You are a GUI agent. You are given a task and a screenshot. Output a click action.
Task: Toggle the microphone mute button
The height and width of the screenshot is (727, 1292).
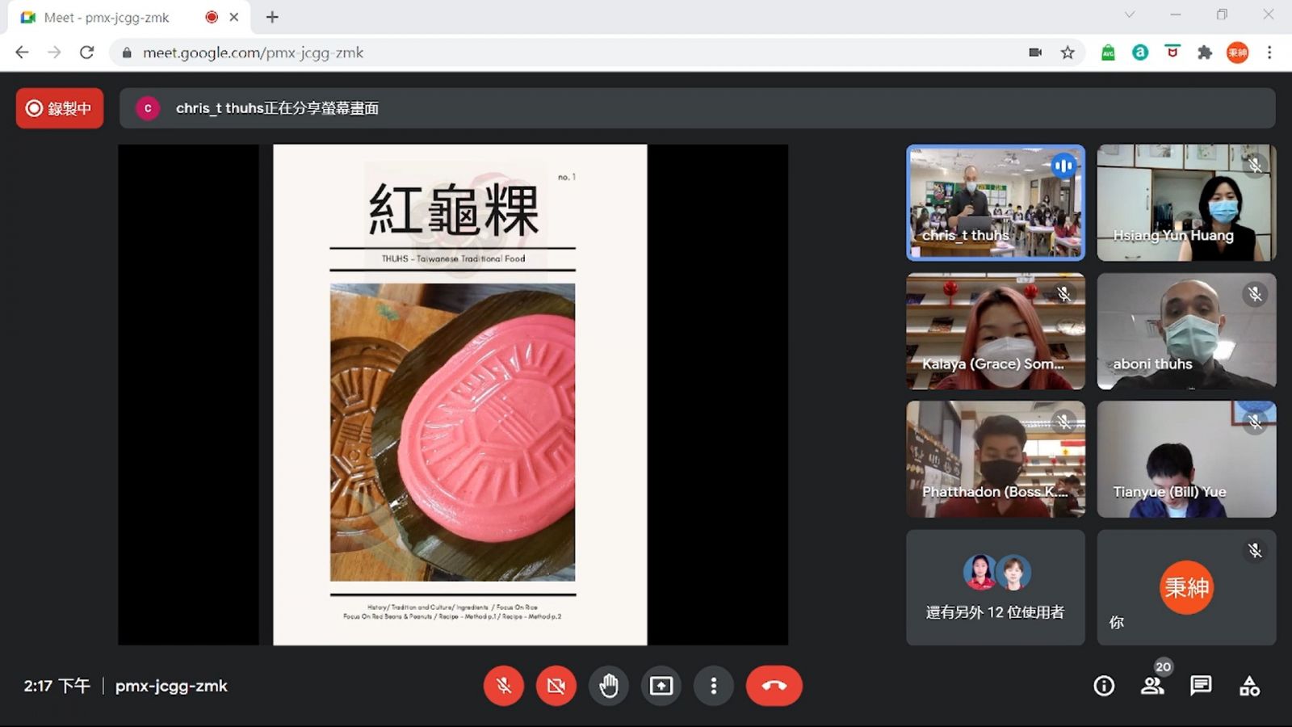503,686
